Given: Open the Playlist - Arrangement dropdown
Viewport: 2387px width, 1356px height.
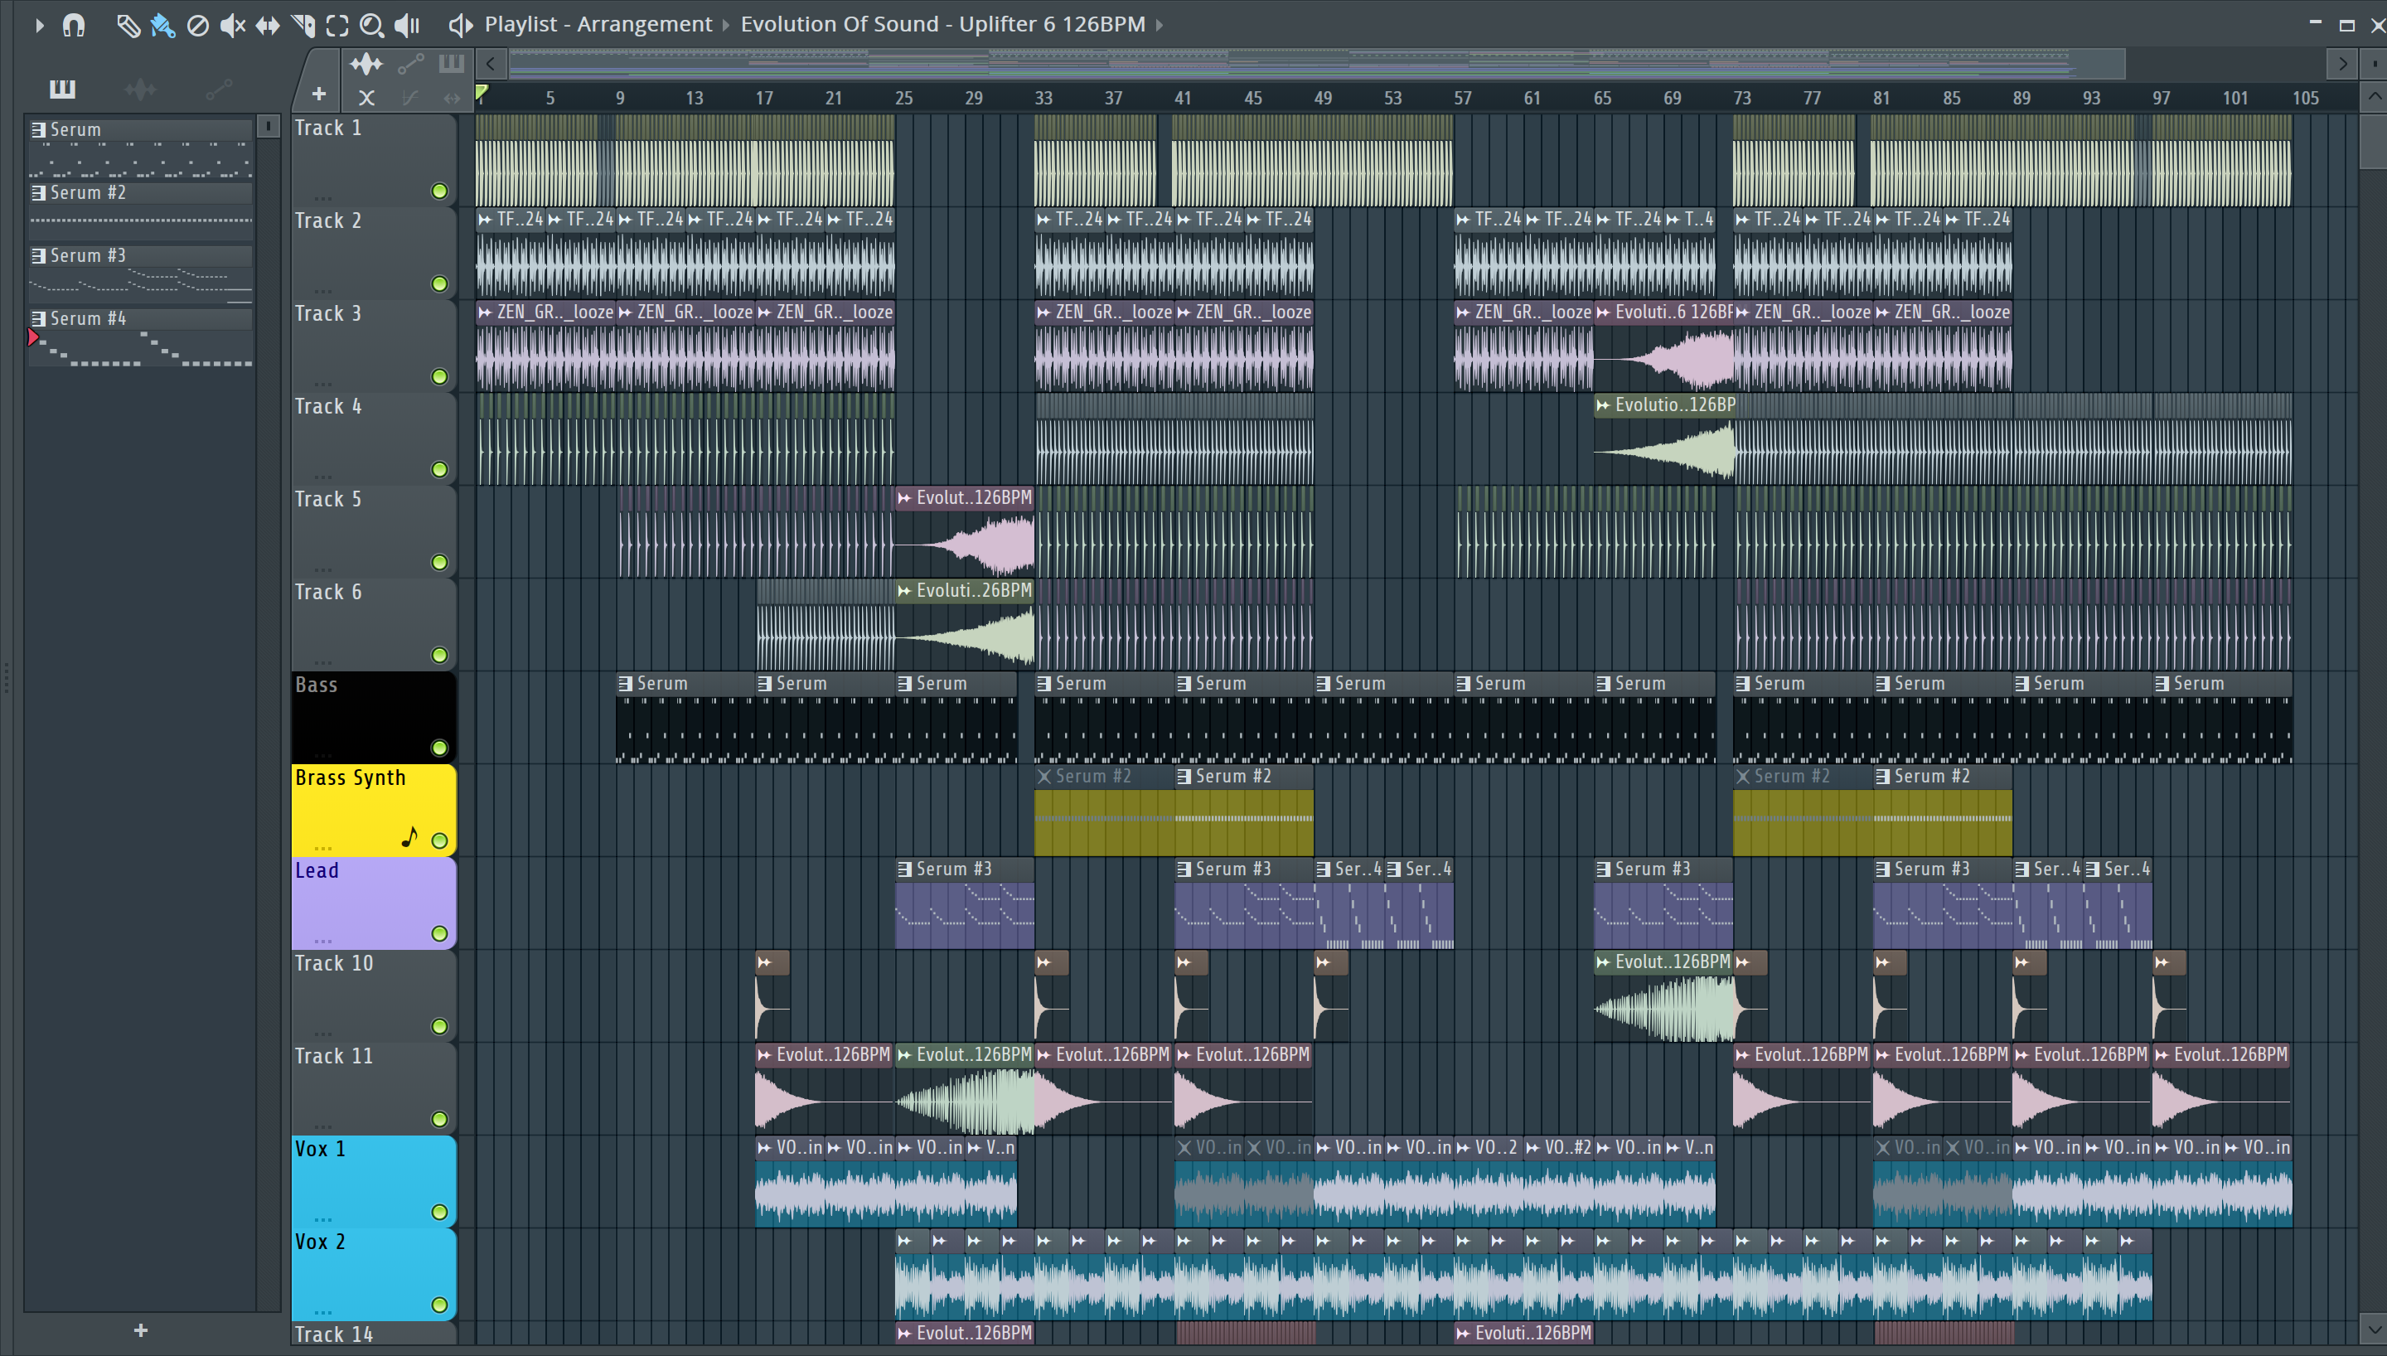Looking at the screenshot, I should tap(598, 24).
